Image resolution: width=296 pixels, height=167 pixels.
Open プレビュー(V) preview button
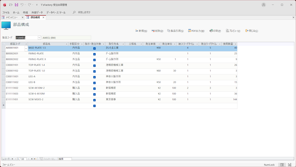point(233,31)
